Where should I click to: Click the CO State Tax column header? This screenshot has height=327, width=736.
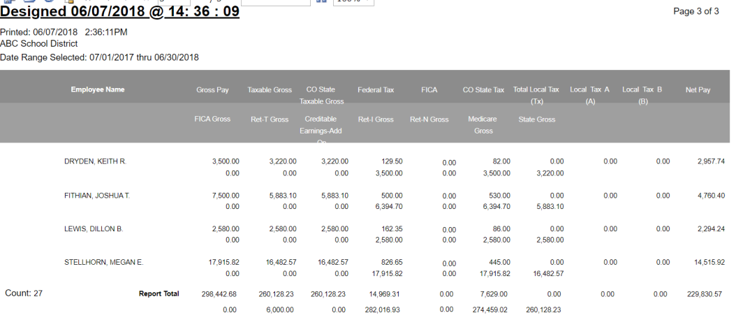[483, 90]
